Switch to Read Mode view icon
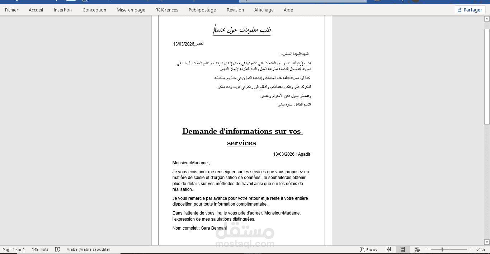 (x=388, y=249)
